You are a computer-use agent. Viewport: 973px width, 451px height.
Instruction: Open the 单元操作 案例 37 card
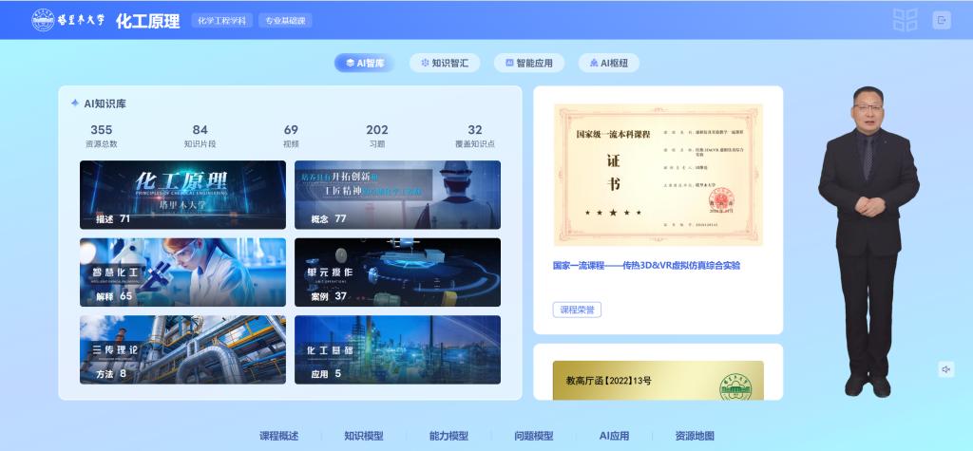point(397,272)
